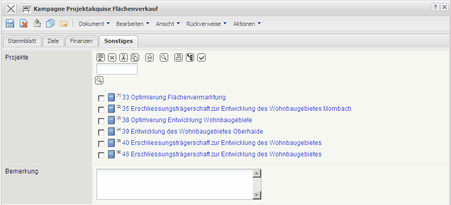Screen dimensions: 451x205
Task: Click the copy documents icon in top toolbar
Action: pyautogui.click(x=50, y=23)
